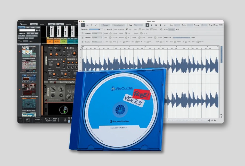
Task: Select the hihat mixer channel label
Action: [63, 41]
